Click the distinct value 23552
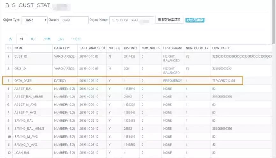Screen dimensions: 276x158 tap(128, 129)
